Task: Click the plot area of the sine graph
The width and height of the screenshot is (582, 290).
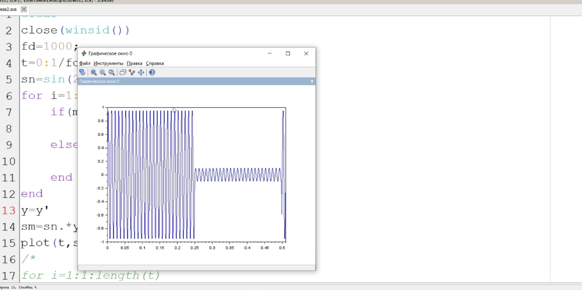Action: tap(196, 174)
